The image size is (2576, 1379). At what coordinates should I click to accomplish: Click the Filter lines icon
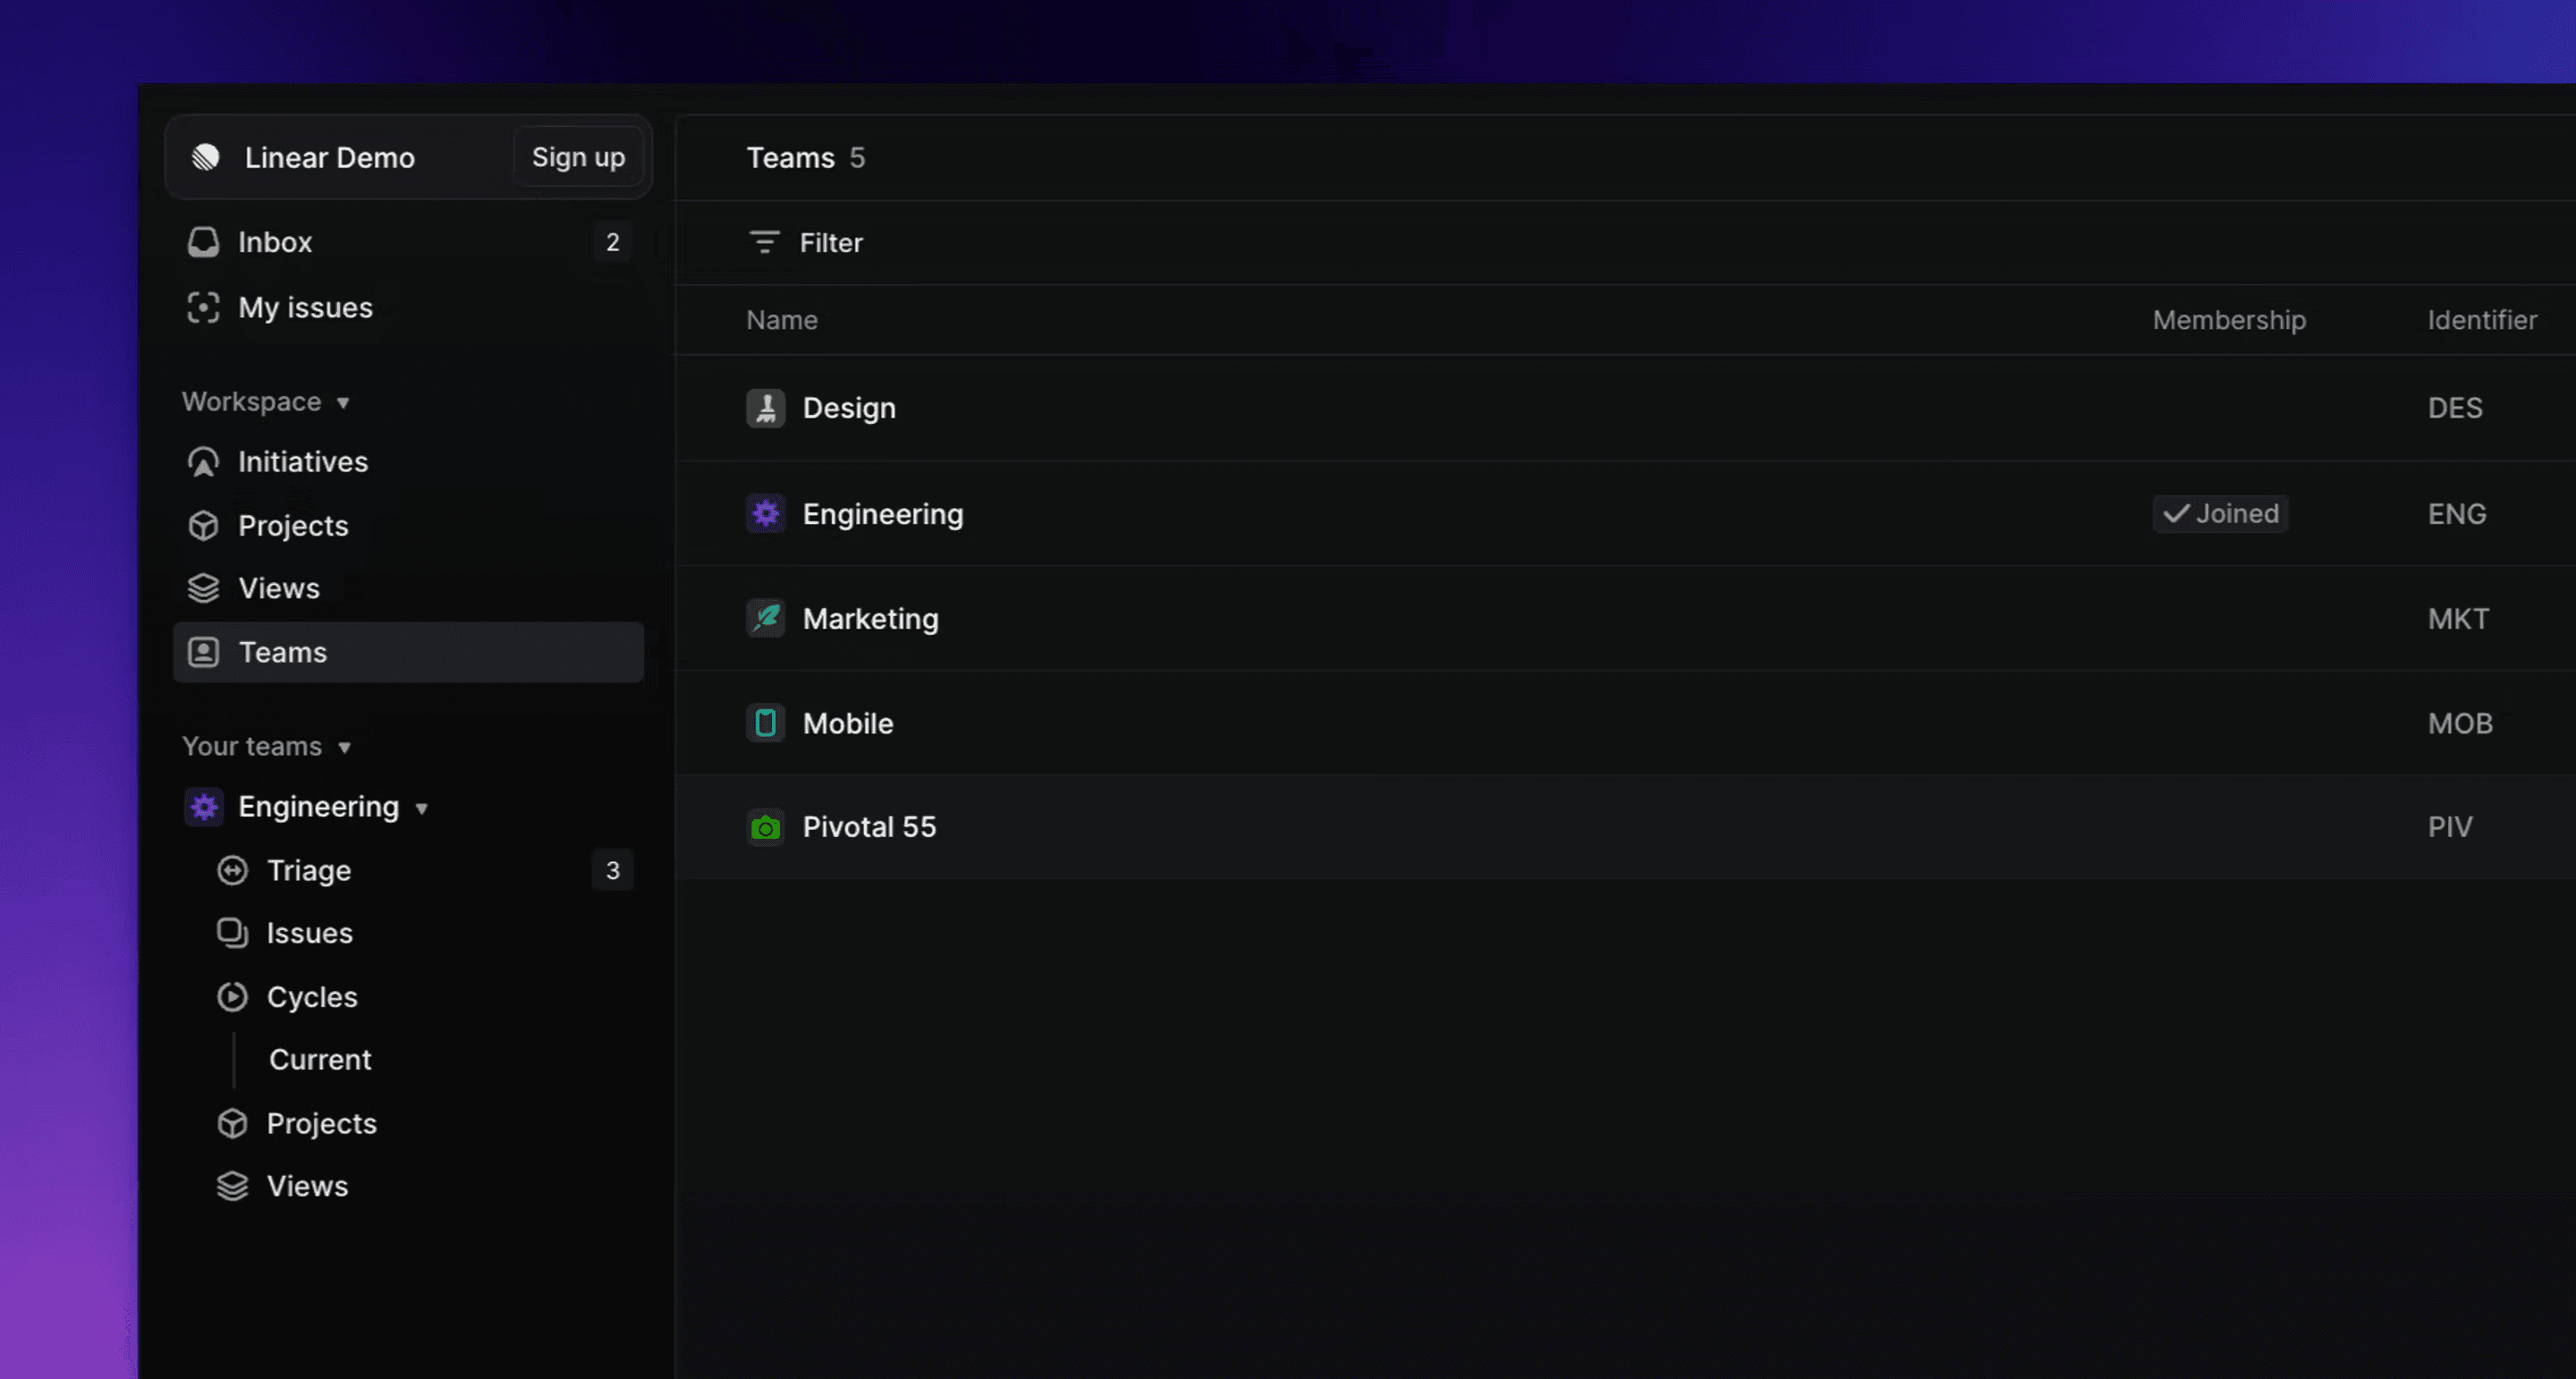coord(764,242)
